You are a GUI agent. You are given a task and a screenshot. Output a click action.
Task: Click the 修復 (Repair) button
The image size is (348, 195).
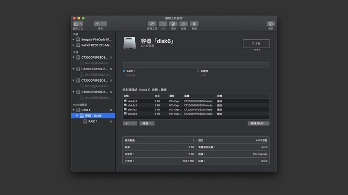coord(147,123)
